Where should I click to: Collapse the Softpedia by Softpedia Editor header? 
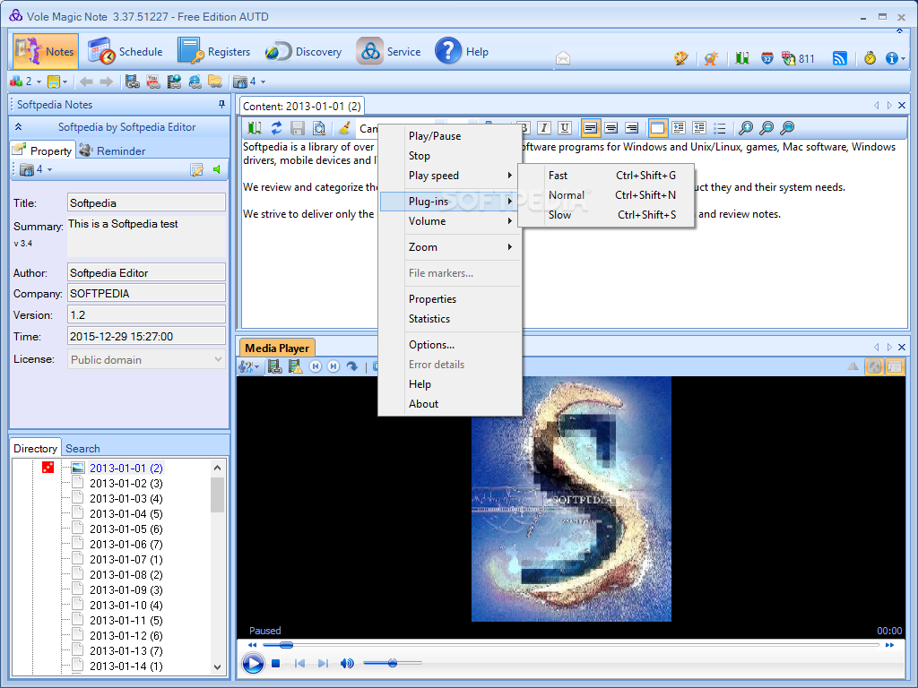pos(18,127)
